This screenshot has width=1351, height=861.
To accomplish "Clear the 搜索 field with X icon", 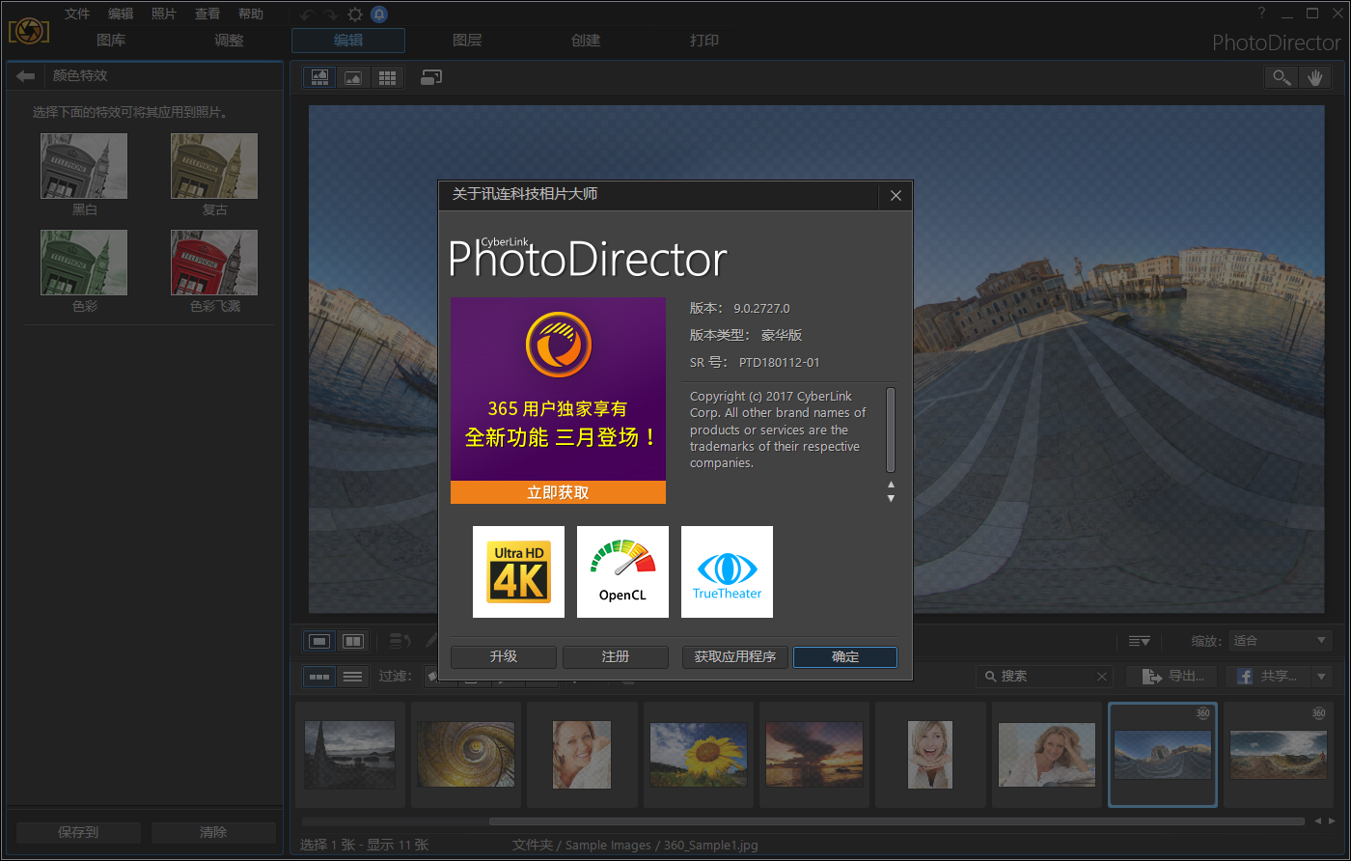I will coord(1102,677).
